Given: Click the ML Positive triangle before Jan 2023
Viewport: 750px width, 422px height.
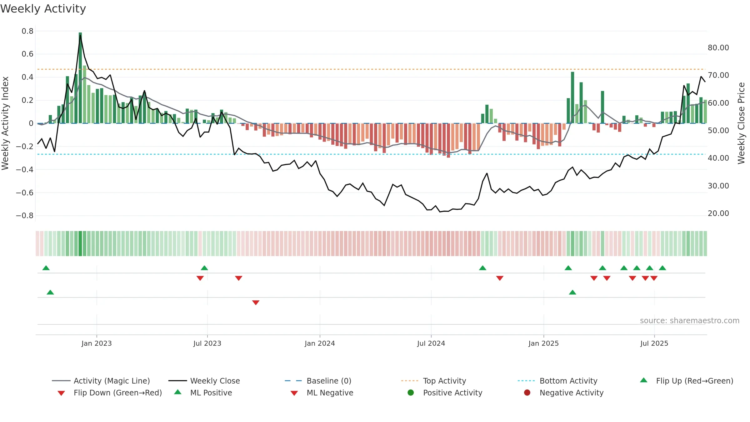Looking at the screenshot, I should pos(50,292).
